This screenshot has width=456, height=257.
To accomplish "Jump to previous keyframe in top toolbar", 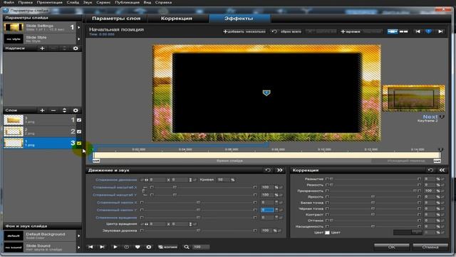I will [x=418, y=31].
